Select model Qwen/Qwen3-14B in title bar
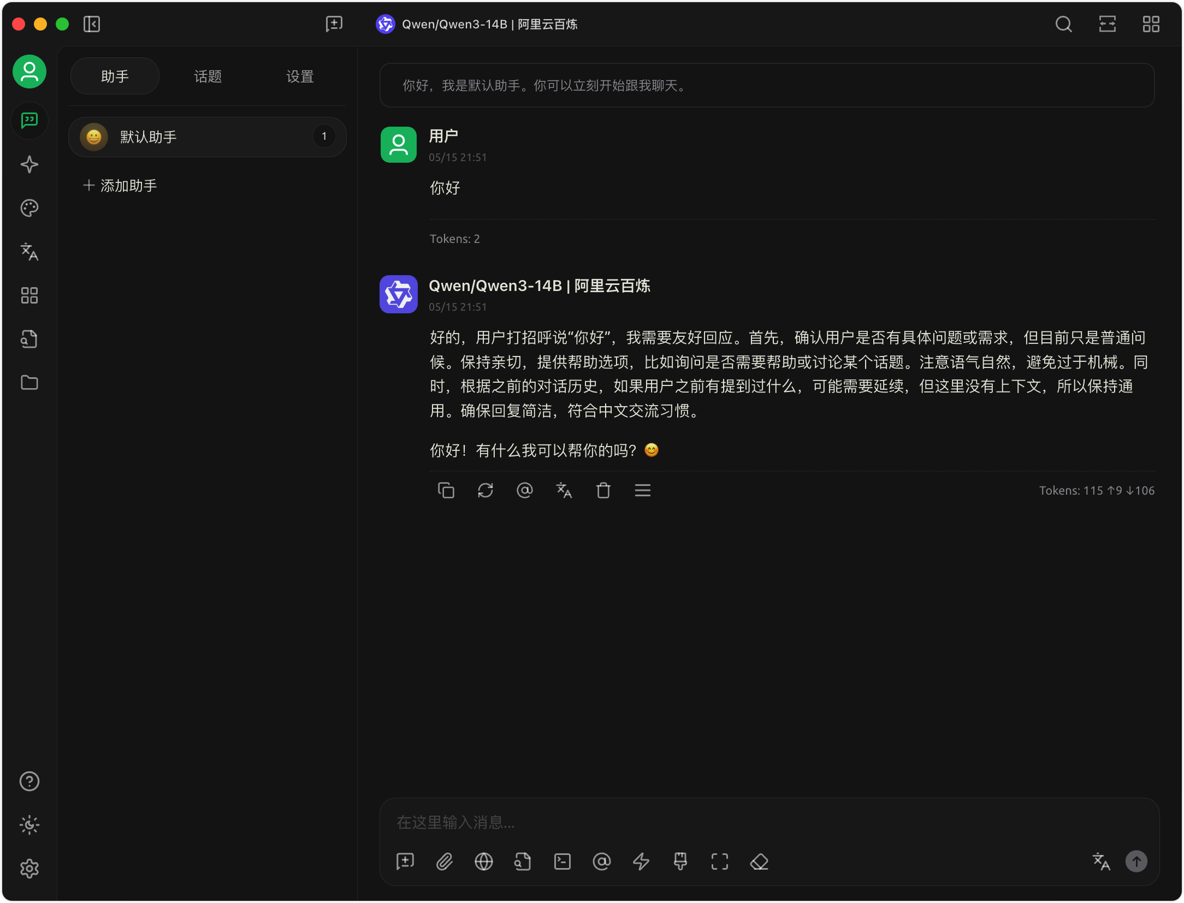1184x903 pixels. (477, 24)
